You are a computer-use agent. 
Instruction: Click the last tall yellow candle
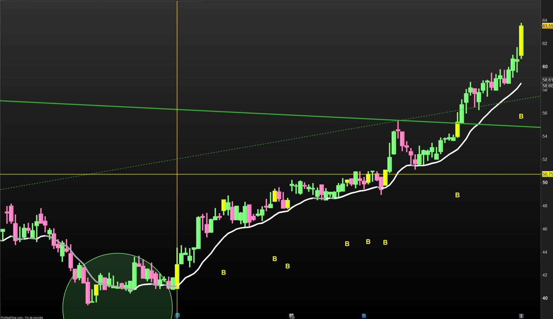[521, 41]
